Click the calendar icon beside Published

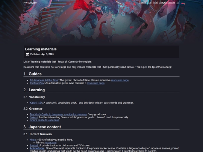(x=27, y=54)
